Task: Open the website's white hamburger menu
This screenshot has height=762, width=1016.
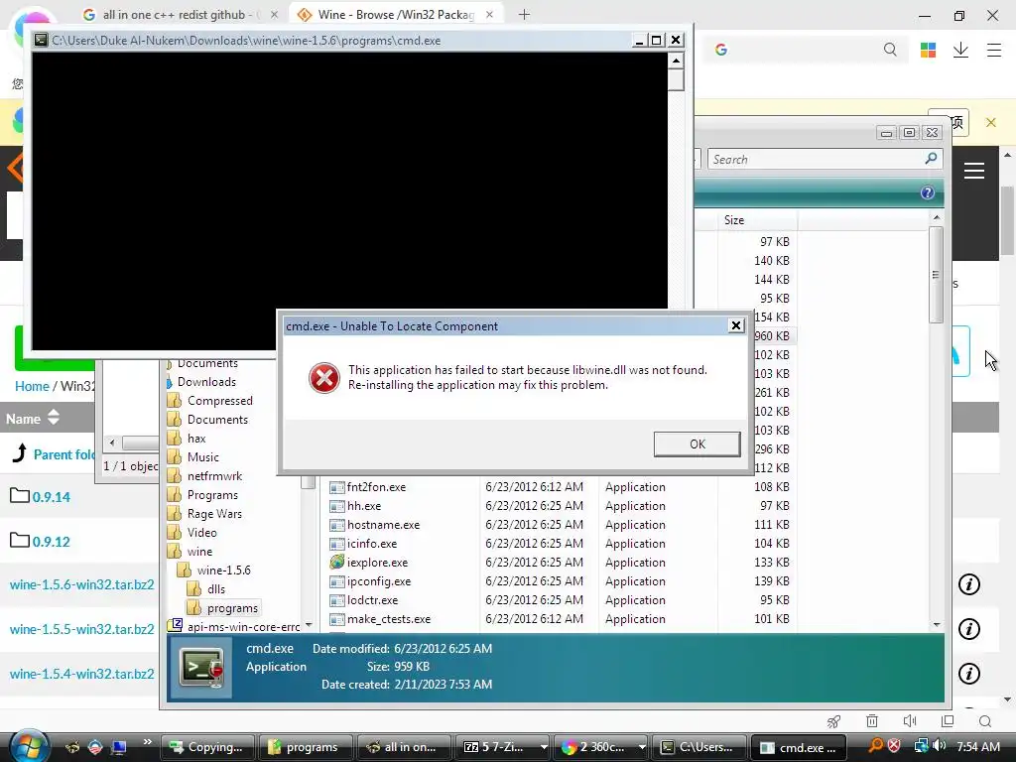Action: tap(974, 171)
